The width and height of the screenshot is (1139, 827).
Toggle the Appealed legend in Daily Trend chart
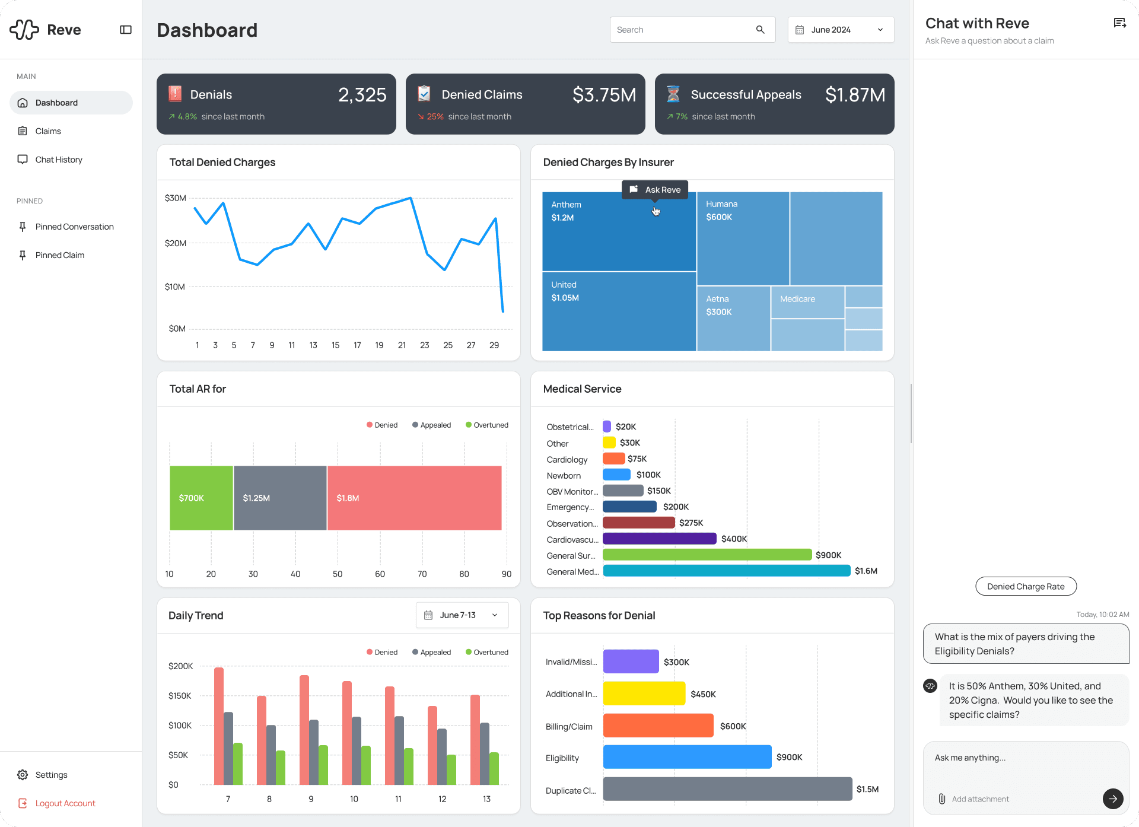[432, 652]
